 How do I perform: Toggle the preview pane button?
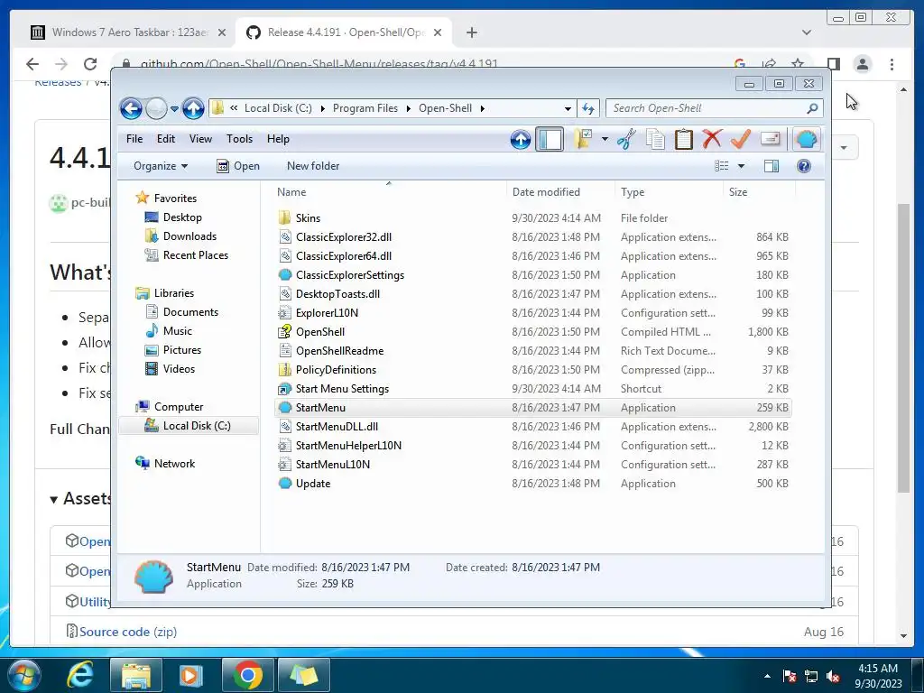pyautogui.click(x=771, y=166)
